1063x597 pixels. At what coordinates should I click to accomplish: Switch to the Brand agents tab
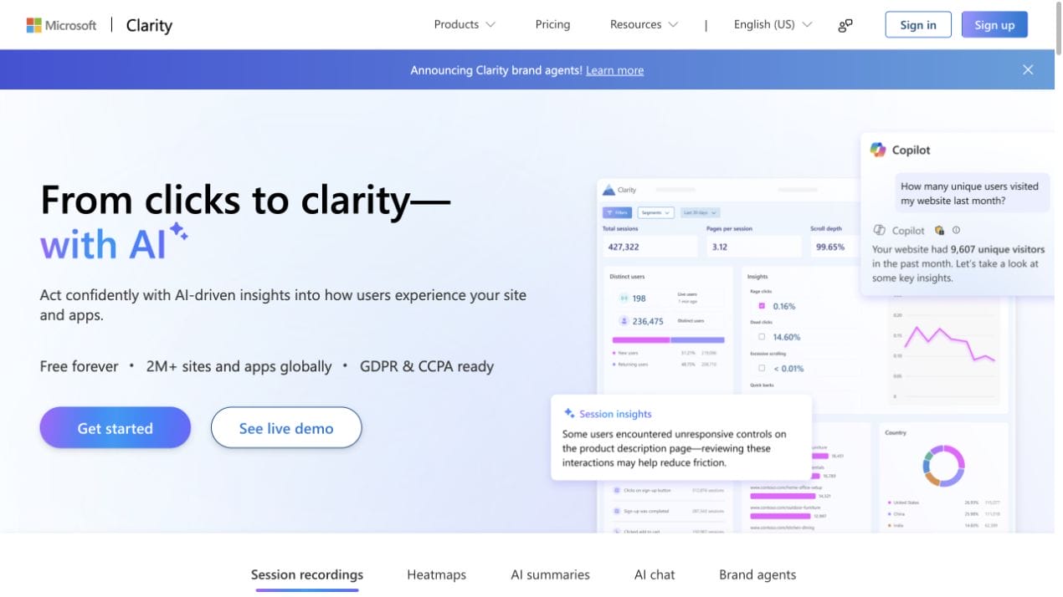click(757, 574)
